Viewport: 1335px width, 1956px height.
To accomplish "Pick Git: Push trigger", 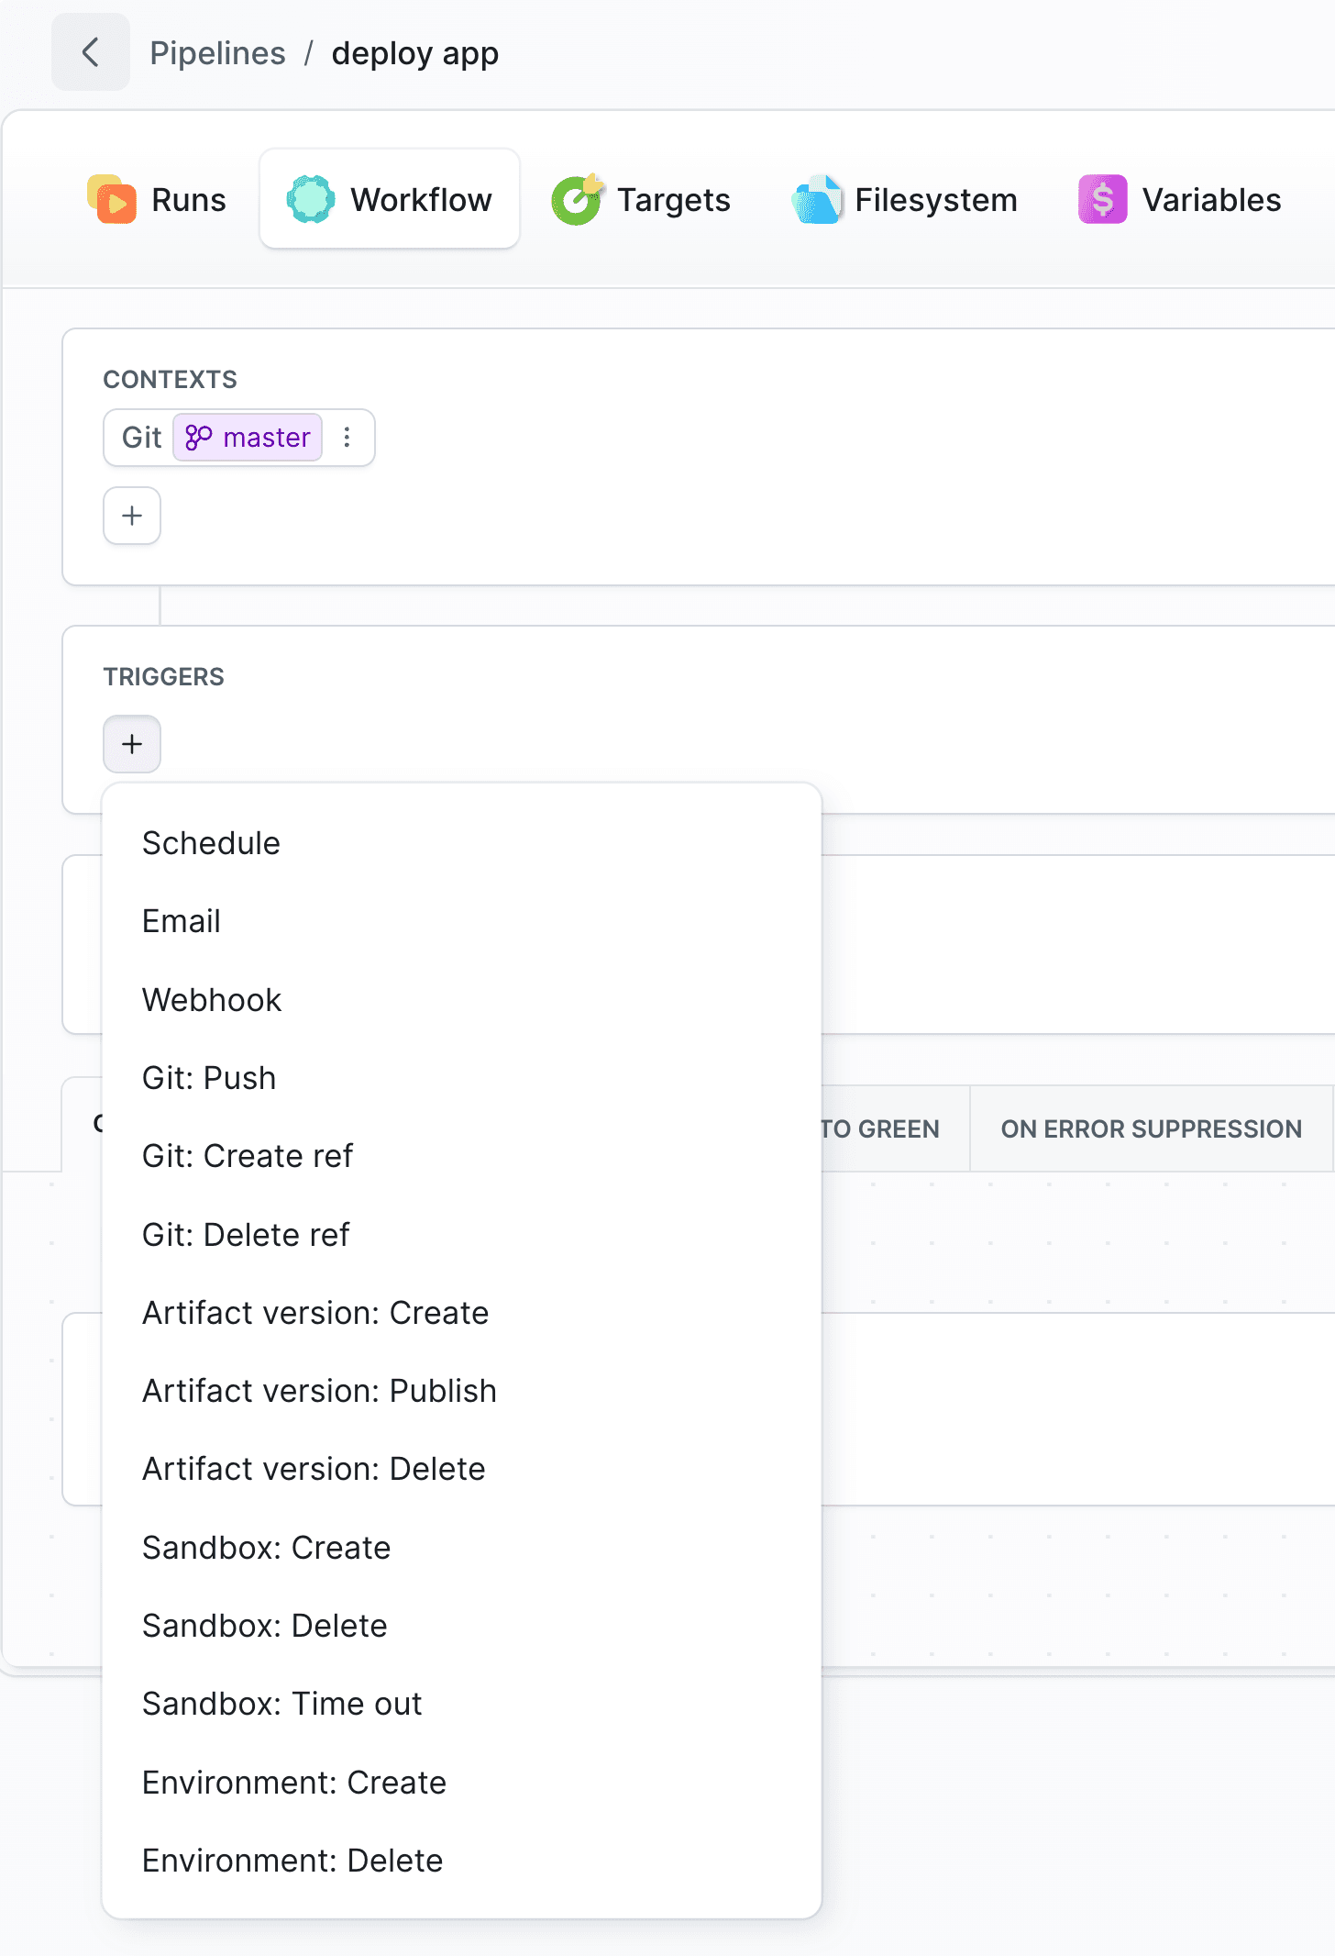I will click(x=209, y=1078).
